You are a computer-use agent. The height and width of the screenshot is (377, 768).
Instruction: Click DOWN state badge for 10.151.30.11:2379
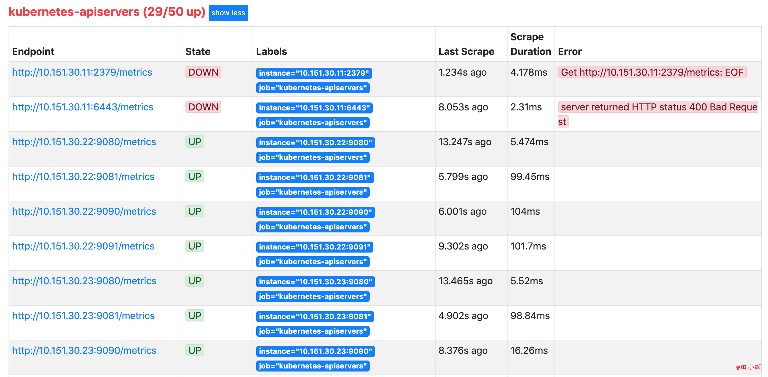pyautogui.click(x=203, y=72)
